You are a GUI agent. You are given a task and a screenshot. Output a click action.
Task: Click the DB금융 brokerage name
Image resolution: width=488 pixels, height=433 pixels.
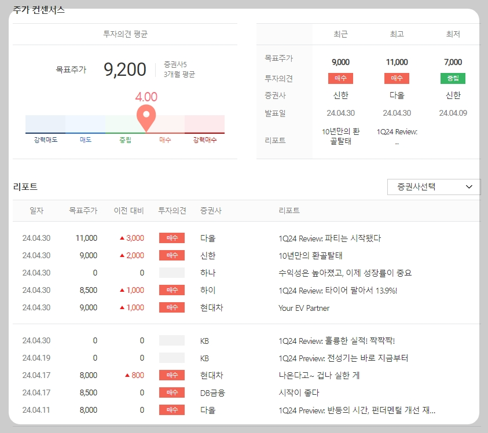click(212, 393)
